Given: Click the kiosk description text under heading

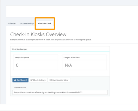Looking at the screenshot, I should [x=51, y=40].
